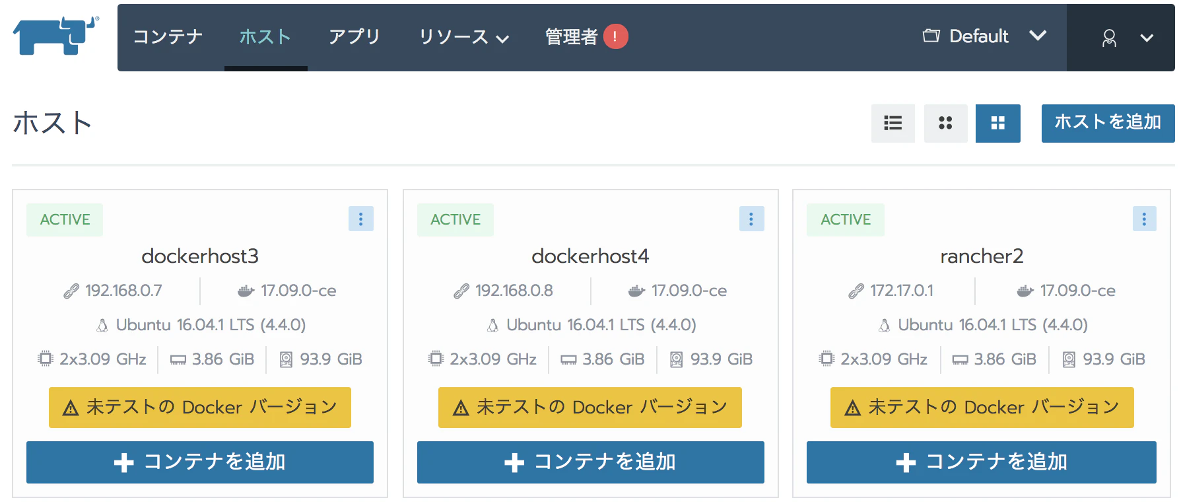Click the dockerhost3 host name
The height and width of the screenshot is (502, 1179).
pyautogui.click(x=200, y=256)
